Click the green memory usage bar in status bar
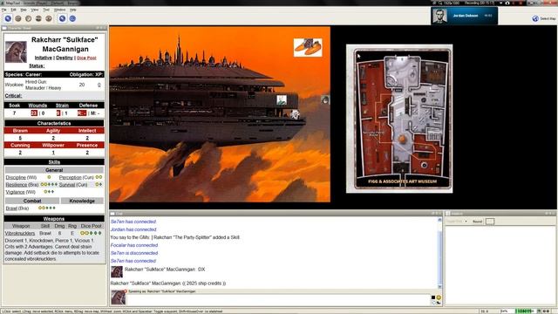Image resolution: width=558 pixels, height=314 pixels. point(526,311)
